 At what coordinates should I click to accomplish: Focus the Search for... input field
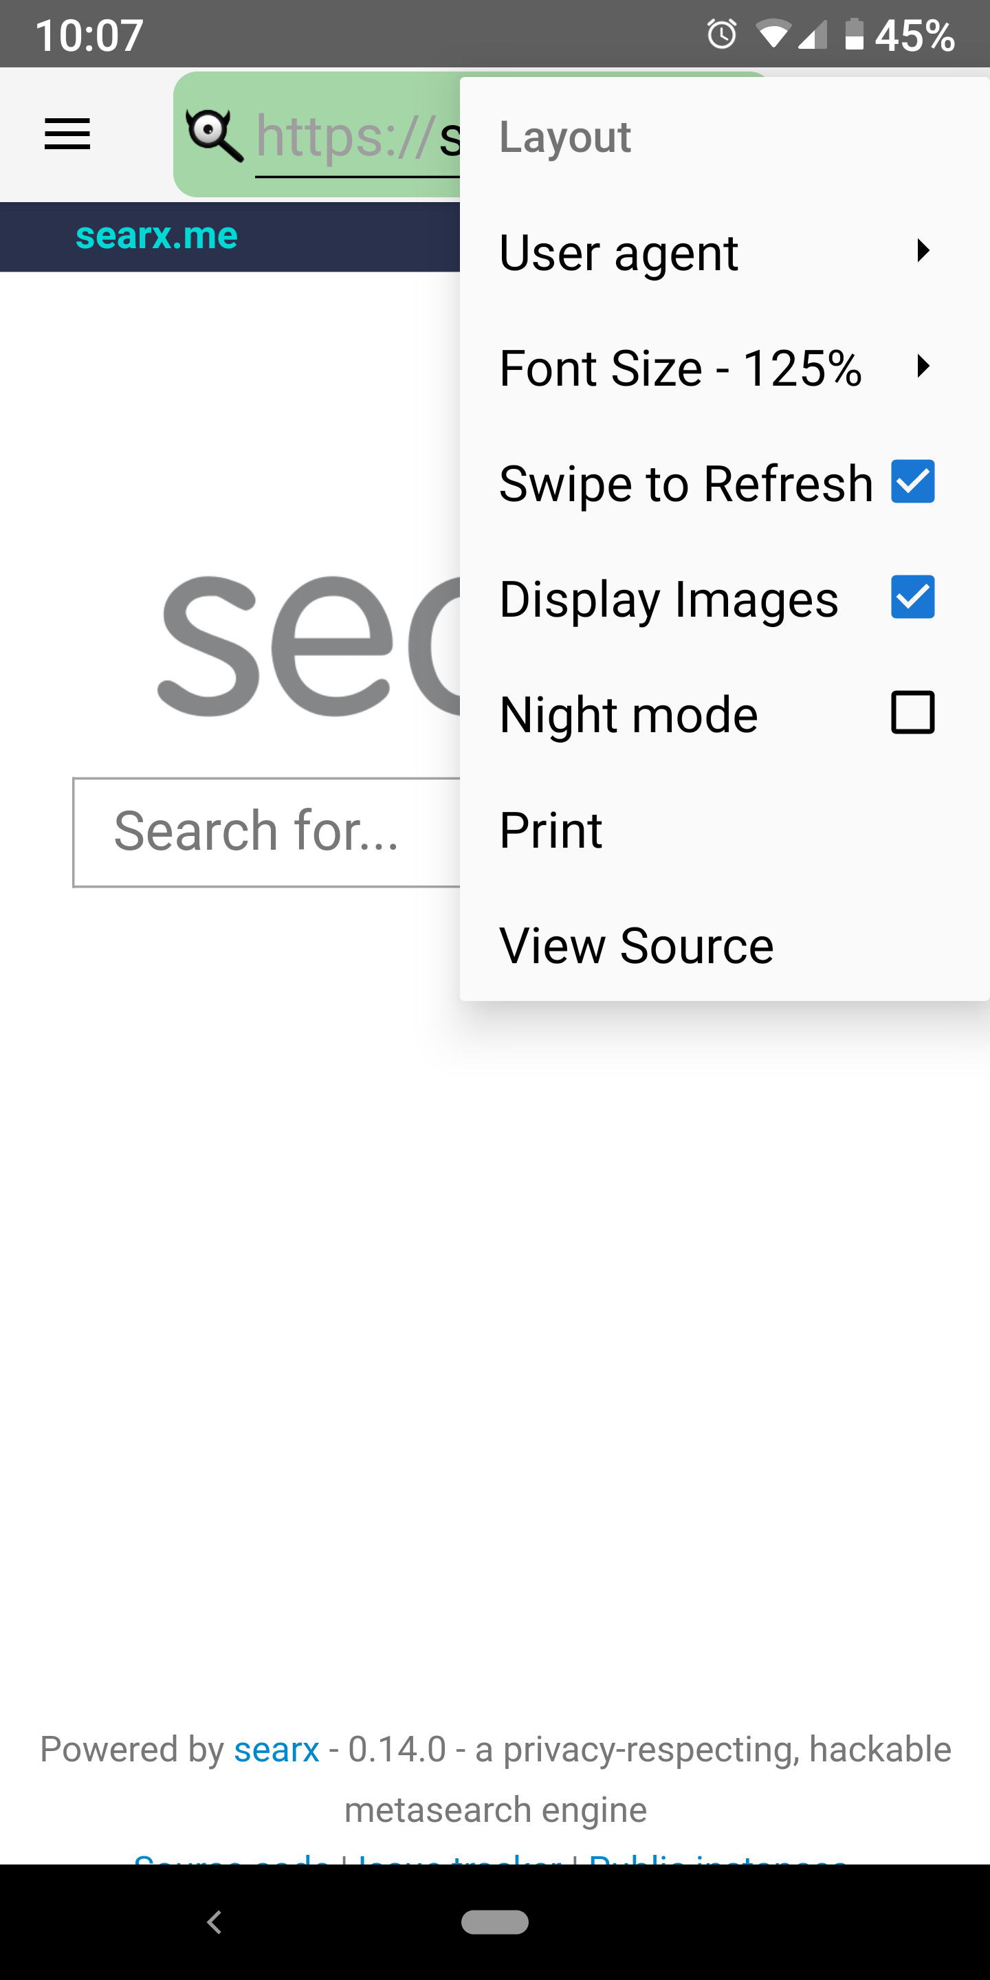(x=267, y=833)
